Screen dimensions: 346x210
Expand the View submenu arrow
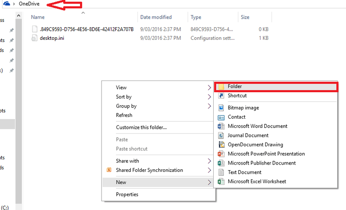209,87
